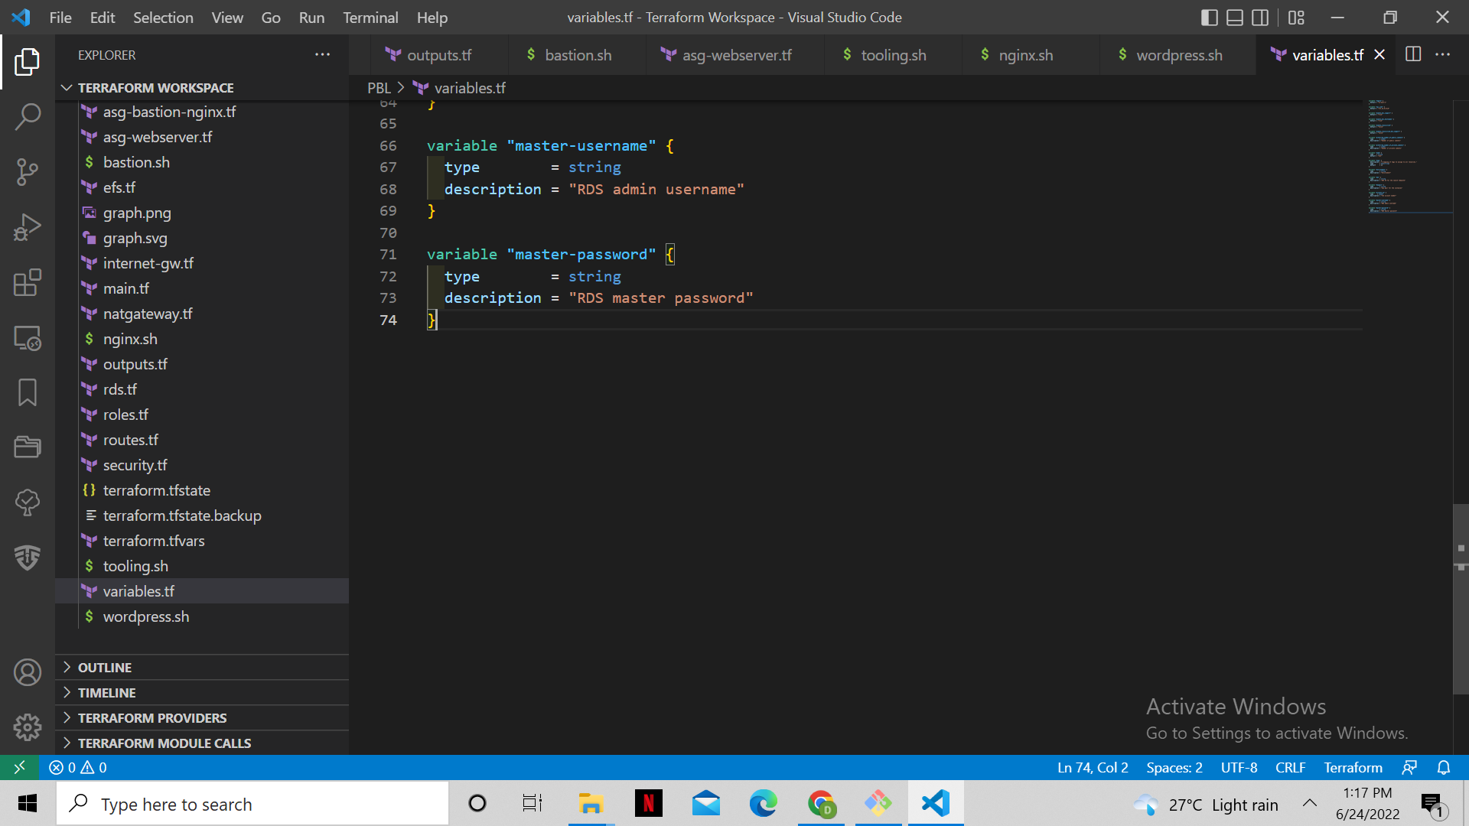Open Manage settings gear icon
The height and width of the screenshot is (826, 1469).
coord(28,727)
